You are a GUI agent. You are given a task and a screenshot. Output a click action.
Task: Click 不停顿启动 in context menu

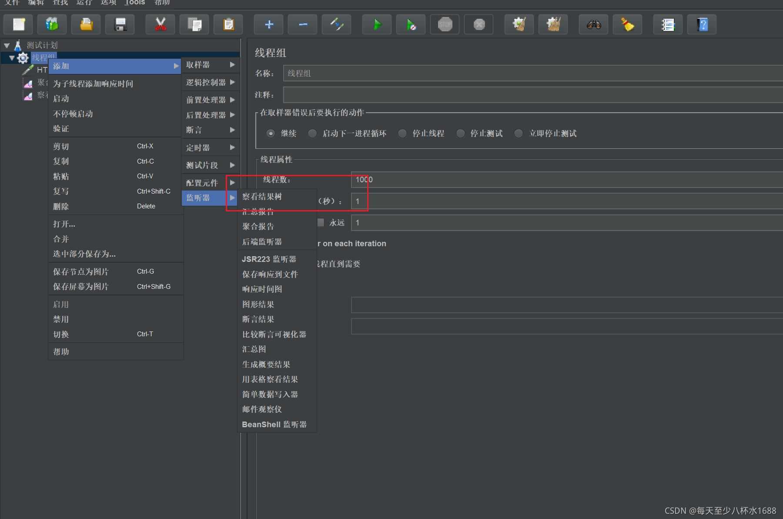73,114
